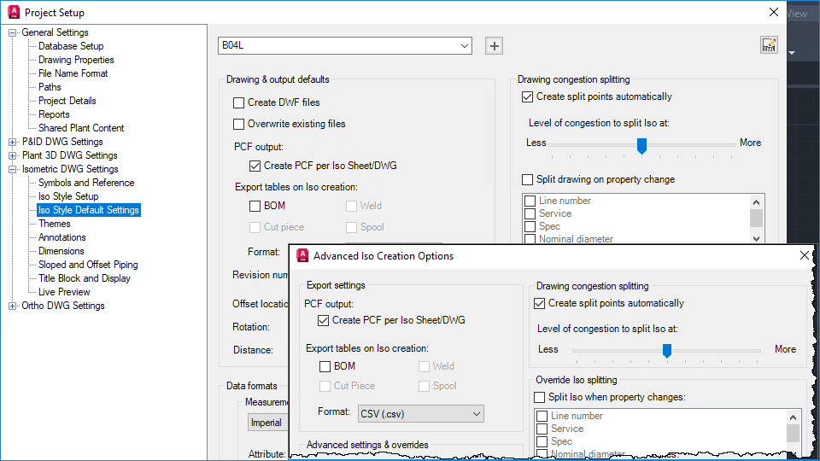Click the Plant 3D DWG Settings label
Viewport: 820px width, 461px height.
[69, 155]
